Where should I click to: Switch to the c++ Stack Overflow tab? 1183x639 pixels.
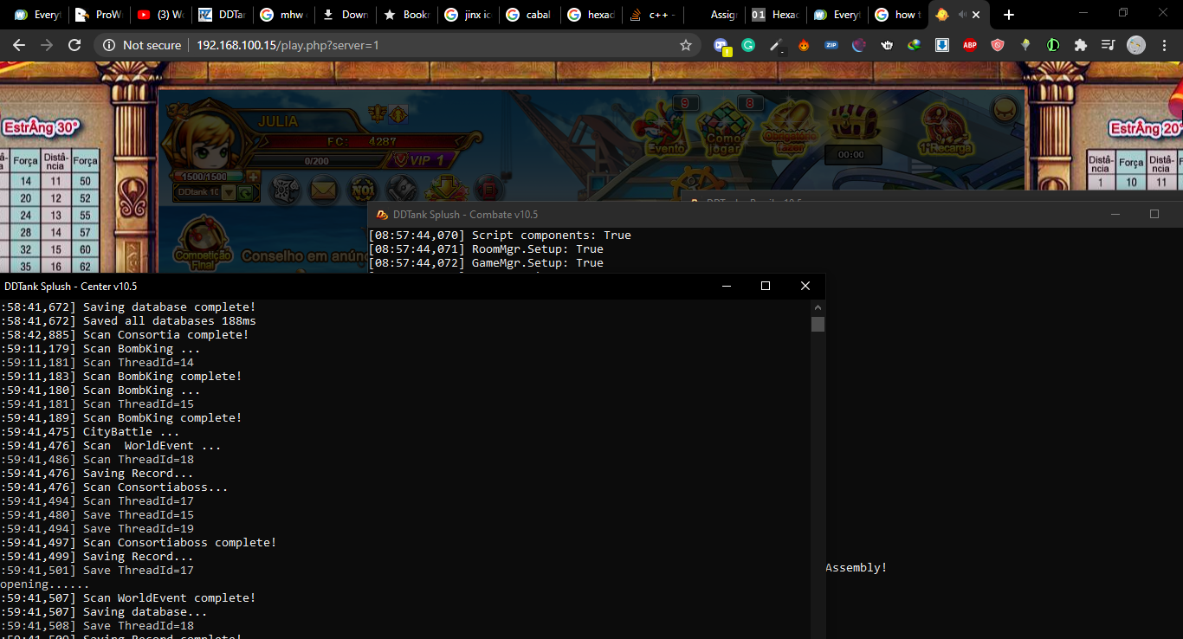[652, 15]
